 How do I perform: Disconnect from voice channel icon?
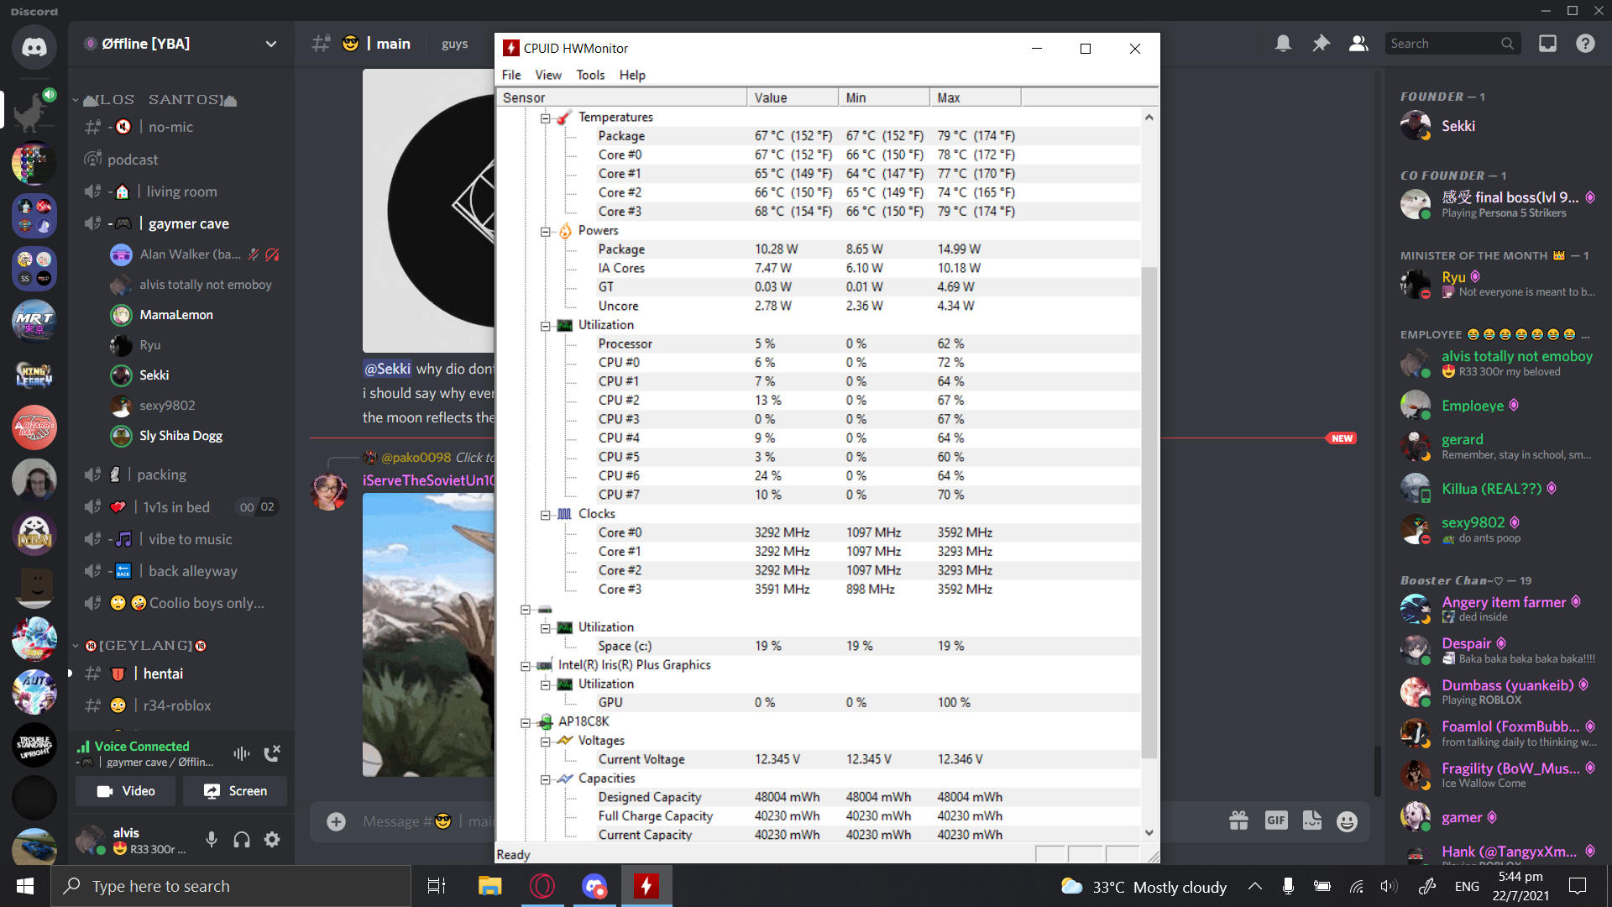[272, 753]
